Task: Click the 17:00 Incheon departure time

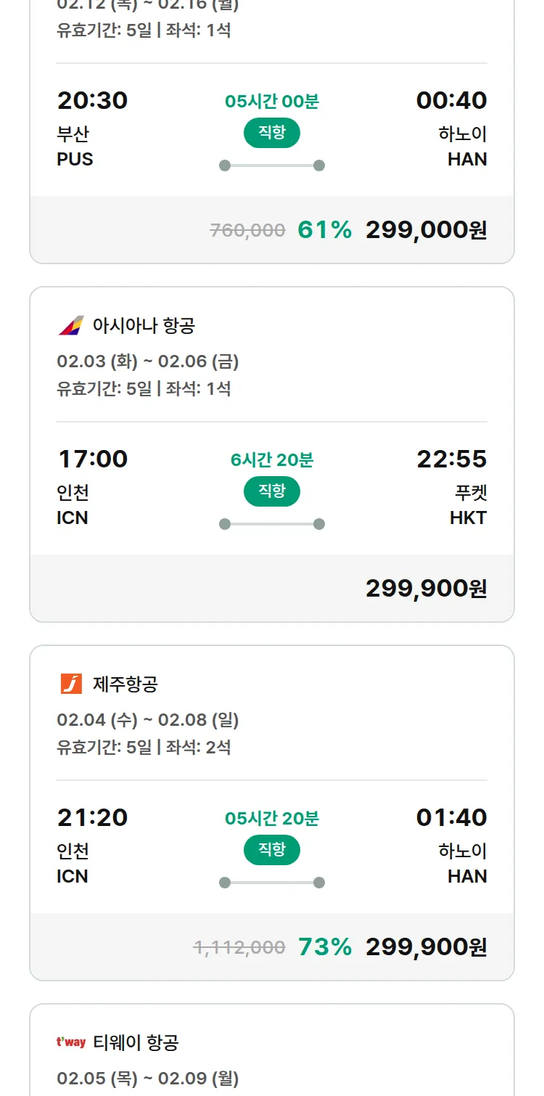Action: click(x=93, y=459)
